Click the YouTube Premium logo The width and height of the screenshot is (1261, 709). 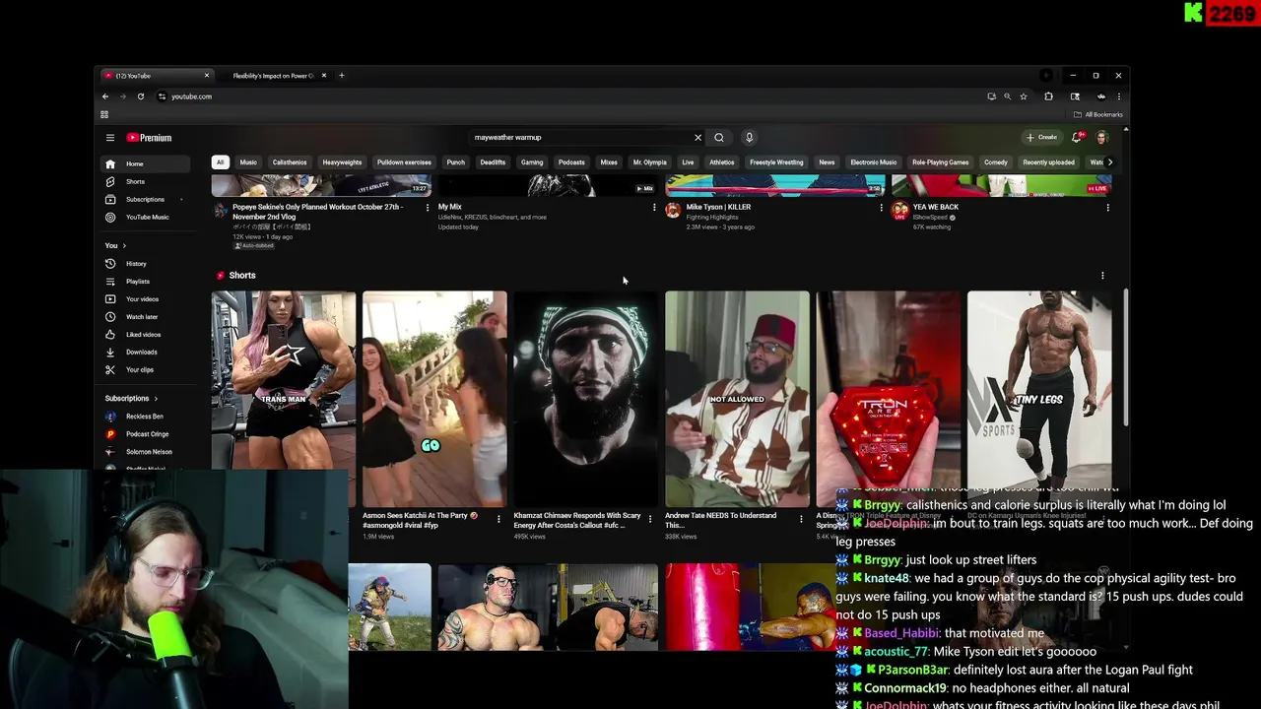click(x=149, y=138)
